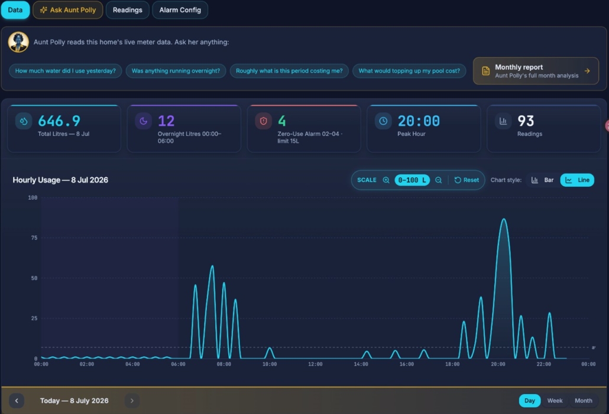This screenshot has height=414, width=609.
Task: Select the Week view range
Action: [x=555, y=400]
